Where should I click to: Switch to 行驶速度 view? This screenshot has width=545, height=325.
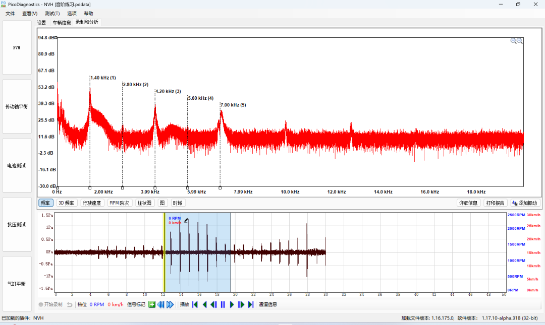point(92,203)
